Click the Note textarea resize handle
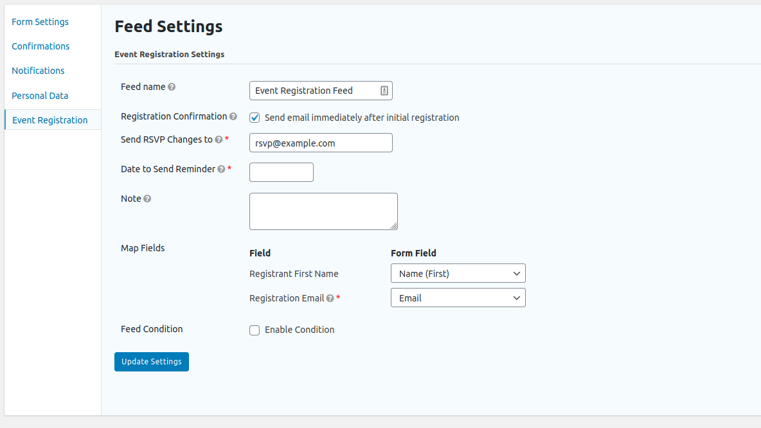The image size is (761, 428). (393, 226)
